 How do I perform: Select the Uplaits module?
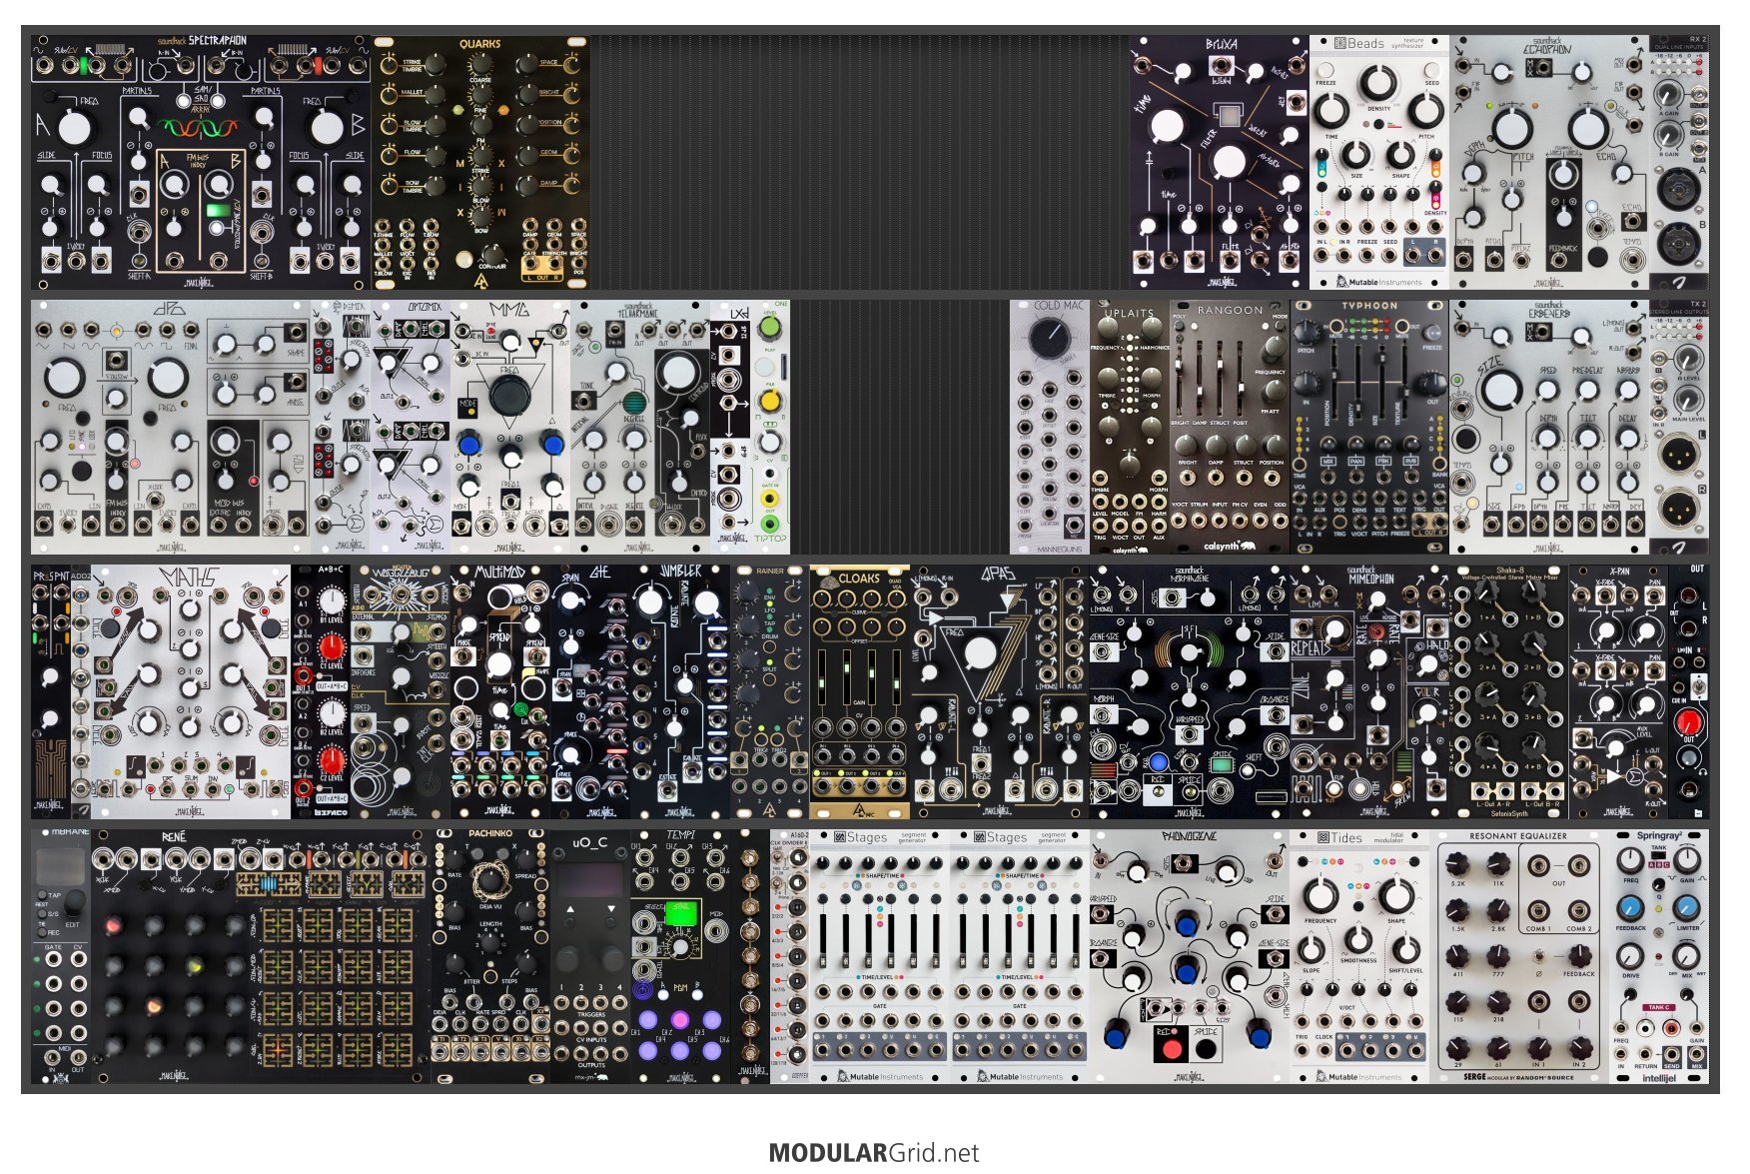tap(1130, 428)
